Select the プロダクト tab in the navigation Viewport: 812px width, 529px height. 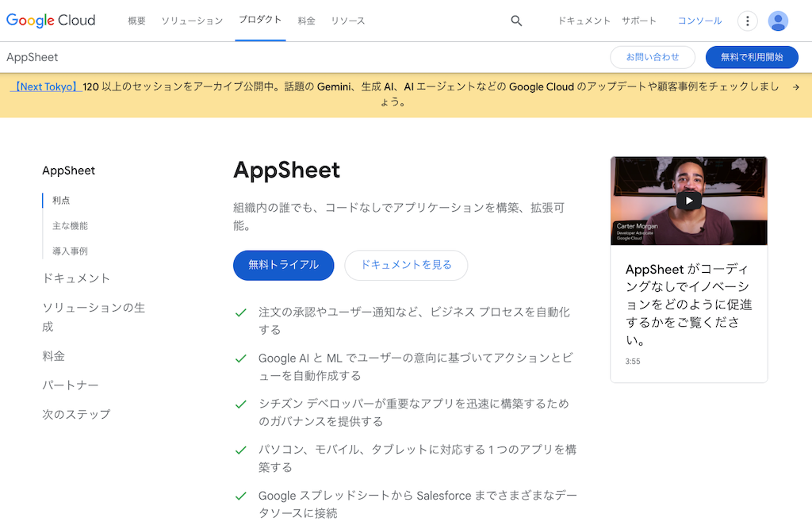click(x=260, y=21)
